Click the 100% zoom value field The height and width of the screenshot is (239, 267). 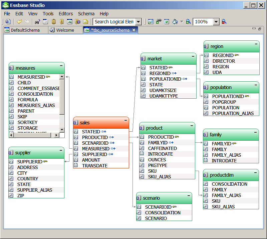203,22
